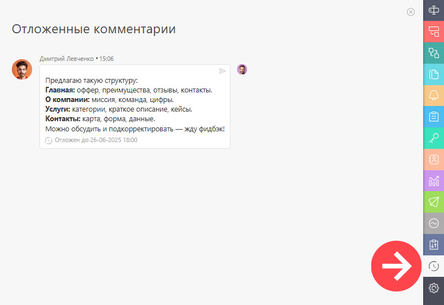Open the grey wave circle icon
The width and height of the screenshot is (444, 305).
(433, 223)
